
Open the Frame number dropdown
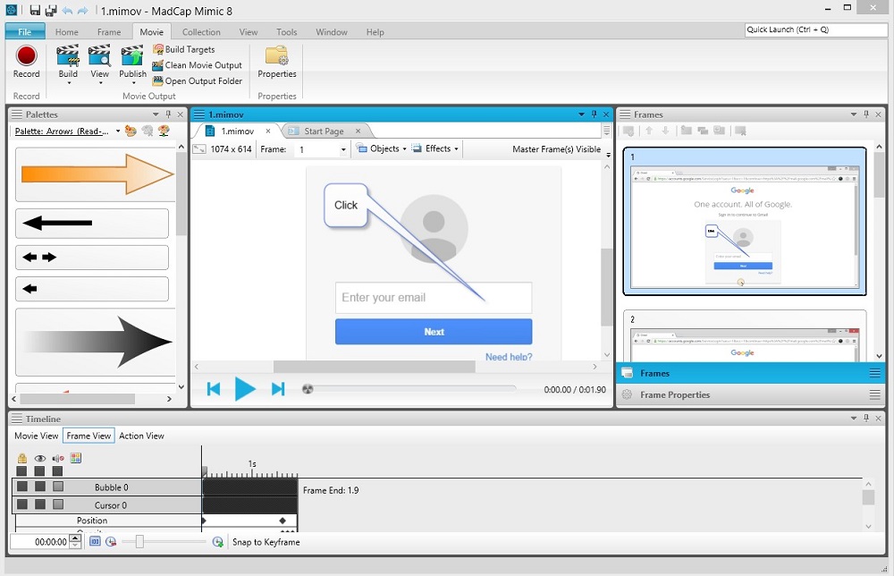[x=343, y=149]
